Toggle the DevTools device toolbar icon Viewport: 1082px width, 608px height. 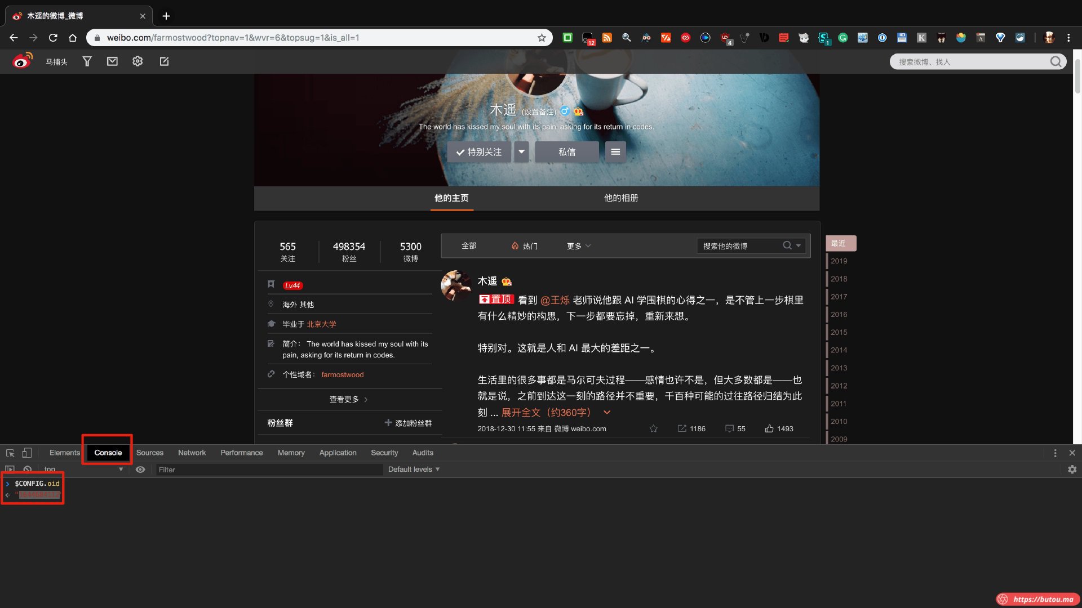(x=26, y=453)
